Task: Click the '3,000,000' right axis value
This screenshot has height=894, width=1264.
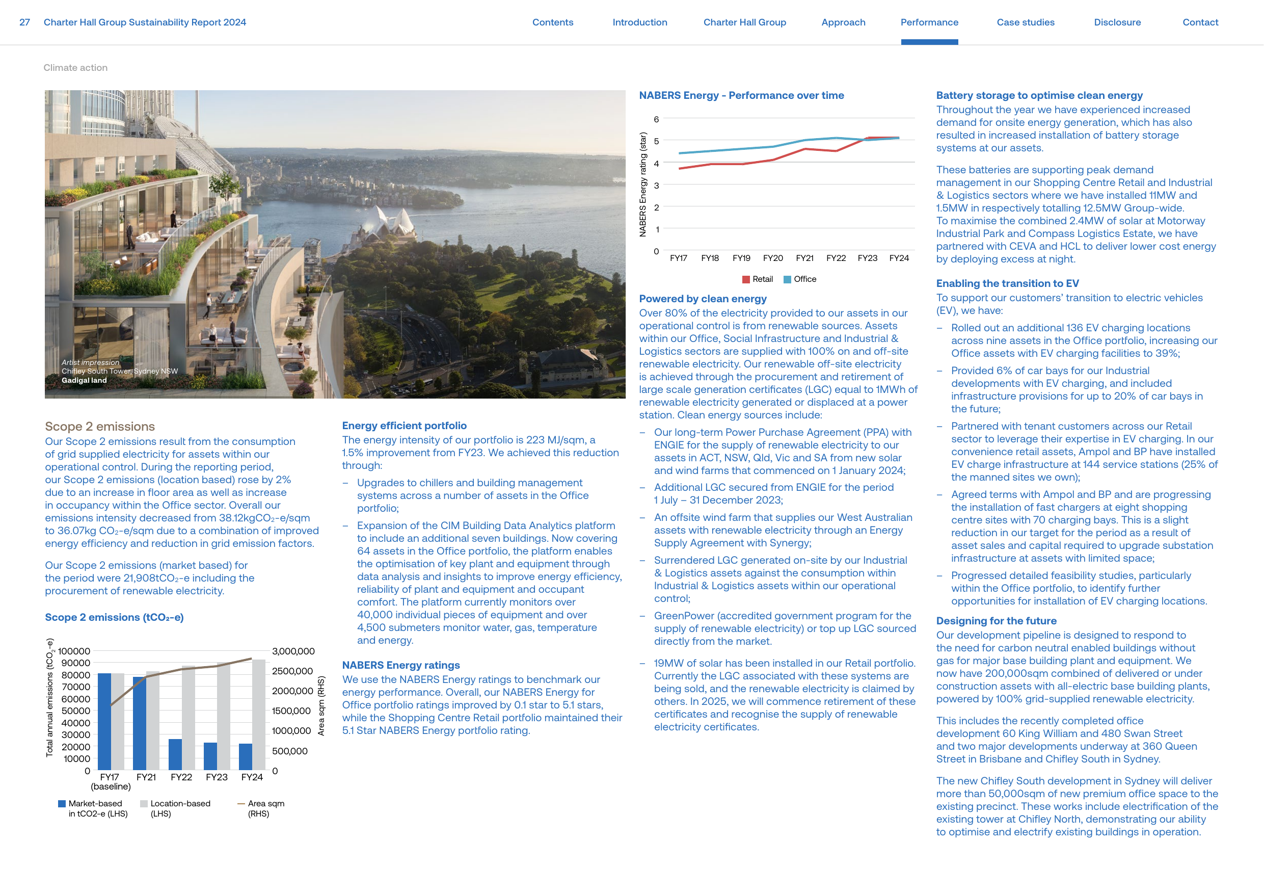Action: (x=293, y=651)
